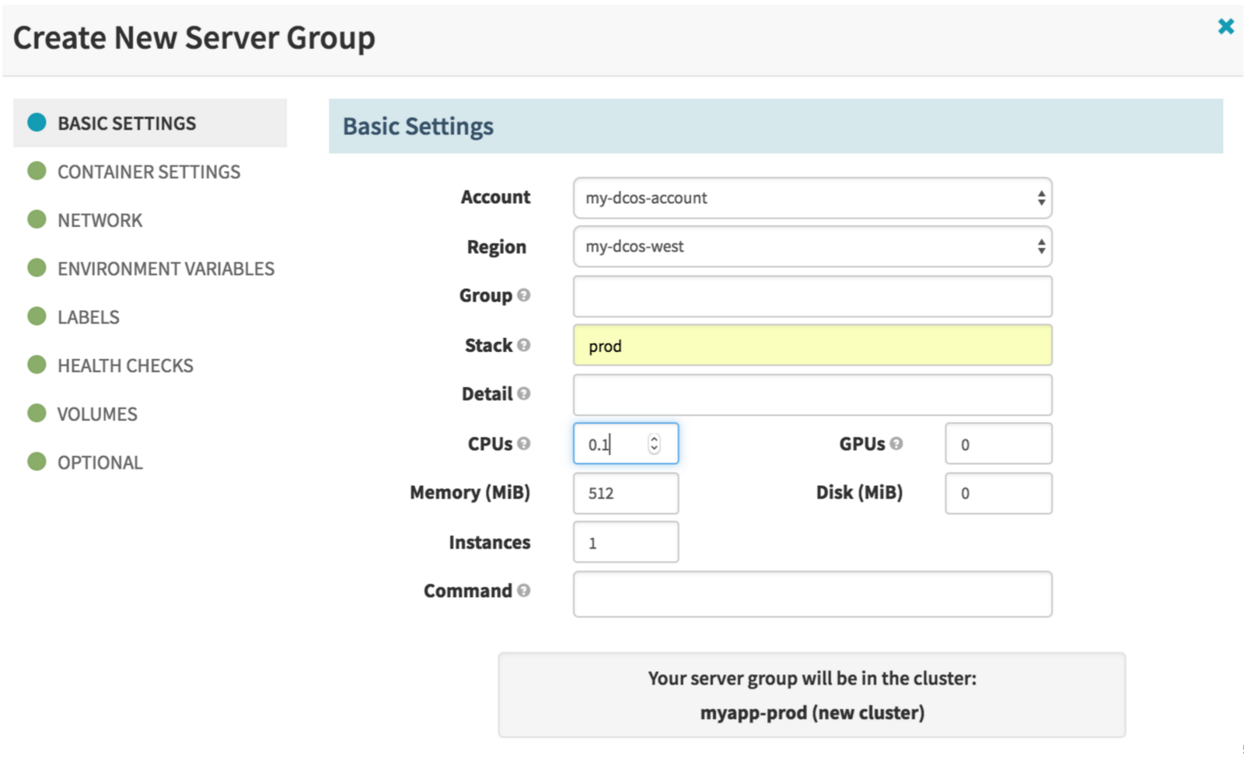Select Environment Variables in the sidebar
This screenshot has height=761, width=1244.
166,269
